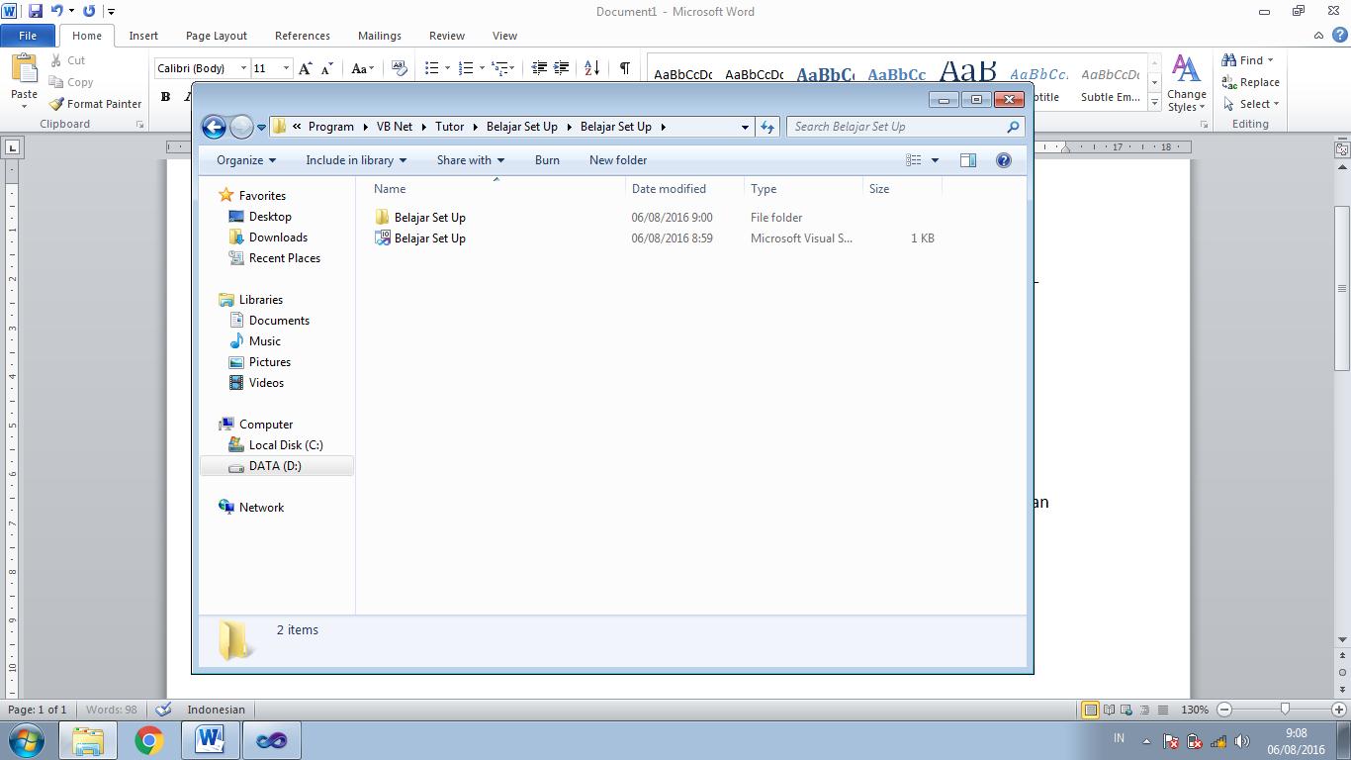Screen dimensions: 1351x760
Task: Click New folder in Explorer toolbar
Action: tap(618, 160)
